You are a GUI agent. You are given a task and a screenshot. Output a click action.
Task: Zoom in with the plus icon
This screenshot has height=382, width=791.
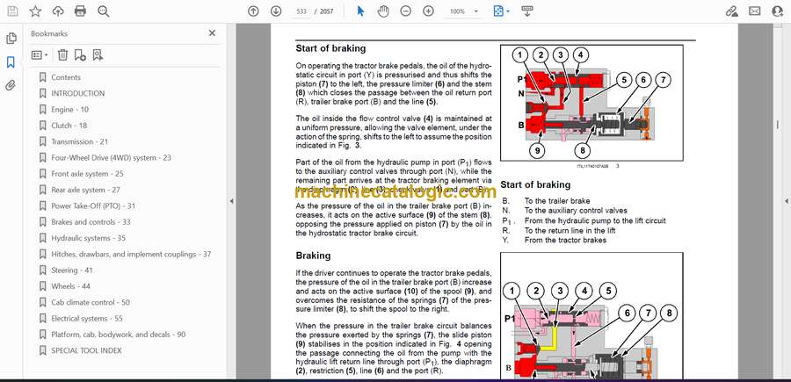(x=428, y=11)
